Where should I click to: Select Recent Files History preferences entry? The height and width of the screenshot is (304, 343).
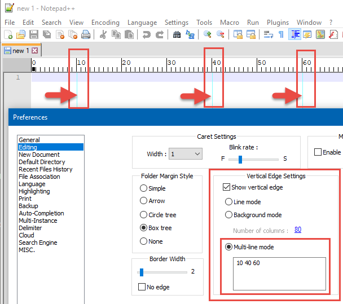click(x=51, y=169)
